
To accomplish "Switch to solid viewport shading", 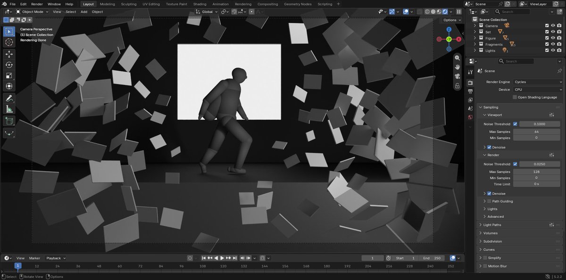I will [x=433, y=11].
